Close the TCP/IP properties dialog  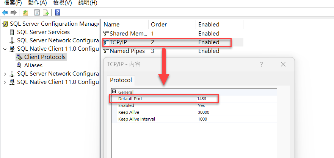coord(283,64)
